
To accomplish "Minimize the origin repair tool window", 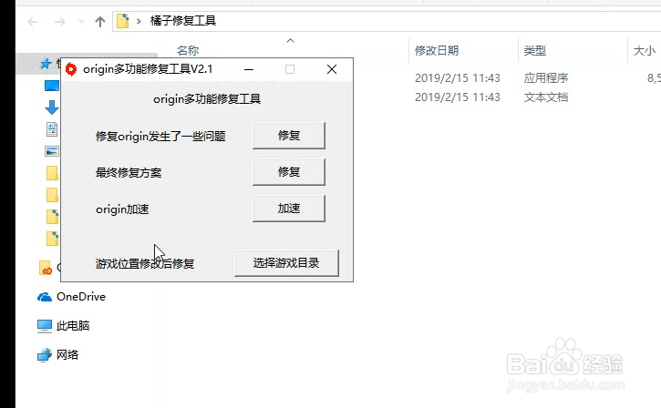I will pyautogui.click(x=249, y=69).
